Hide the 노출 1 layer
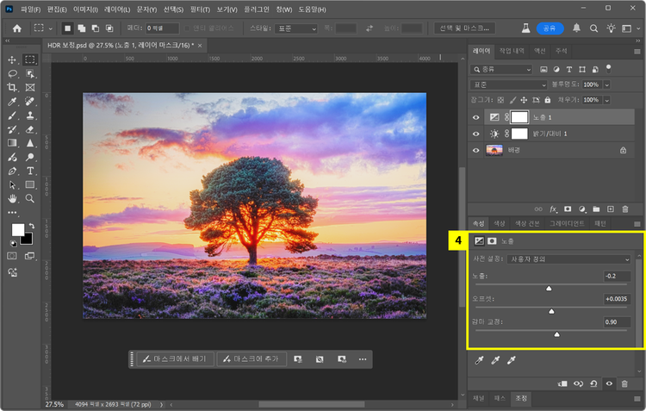 coord(477,116)
